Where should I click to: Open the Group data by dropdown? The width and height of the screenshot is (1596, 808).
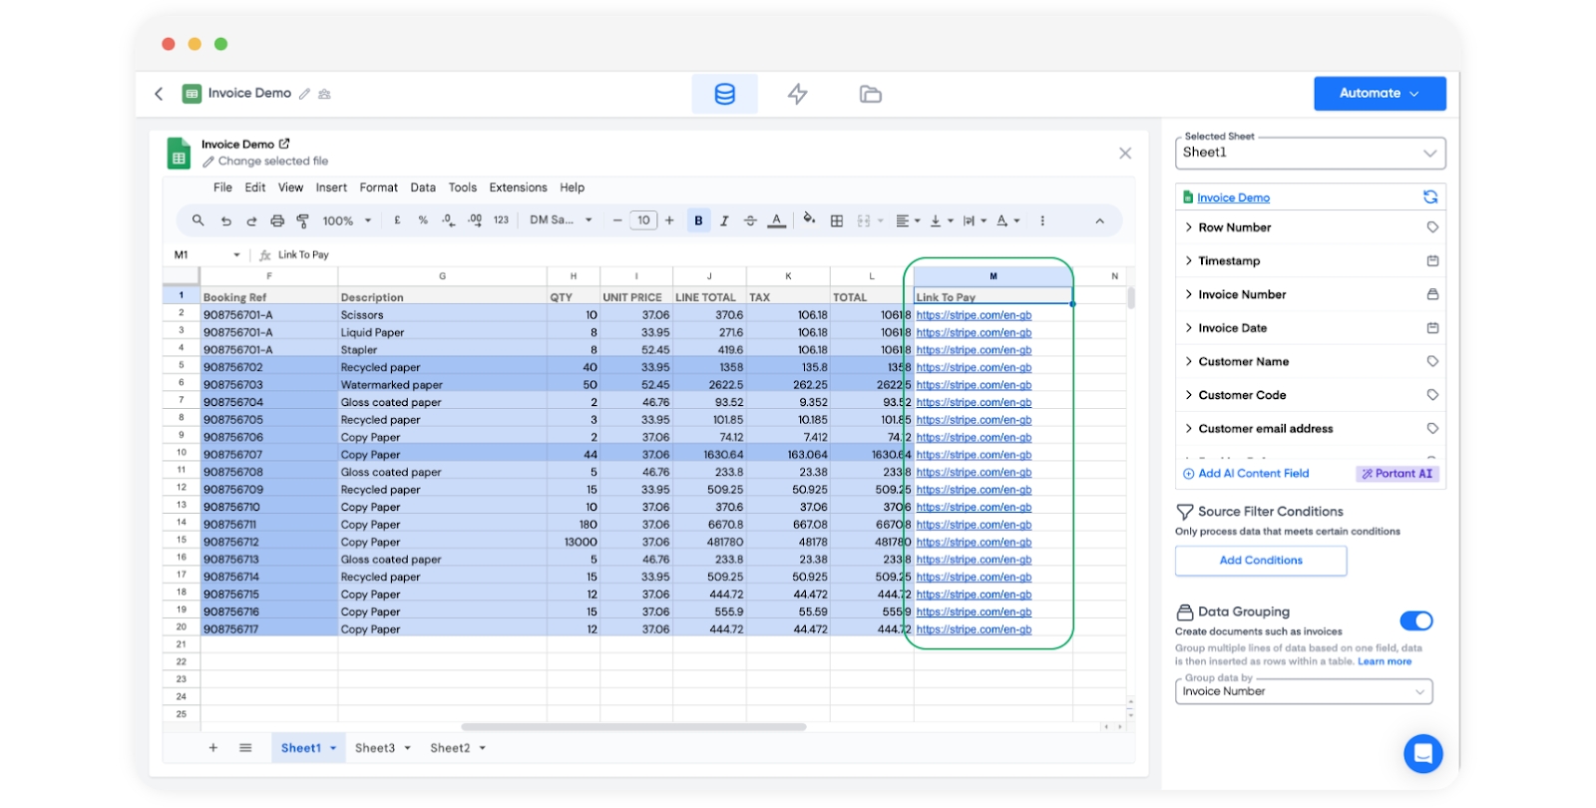click(x=1304, y=691)
